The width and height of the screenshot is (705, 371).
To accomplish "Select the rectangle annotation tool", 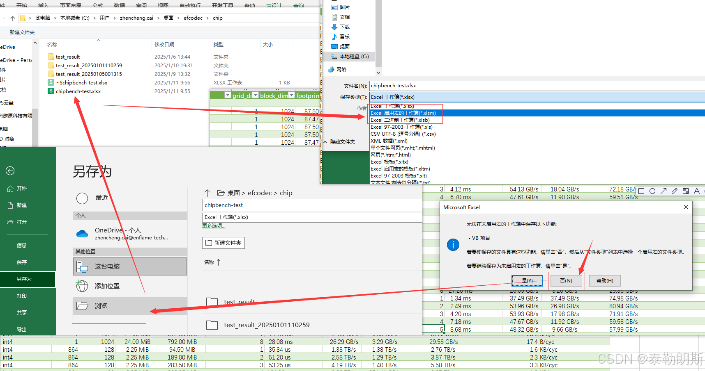I will click(641, 191).
